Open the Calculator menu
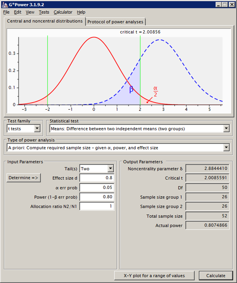Viewport: 237px width, 283px height. tap(63, 12)
